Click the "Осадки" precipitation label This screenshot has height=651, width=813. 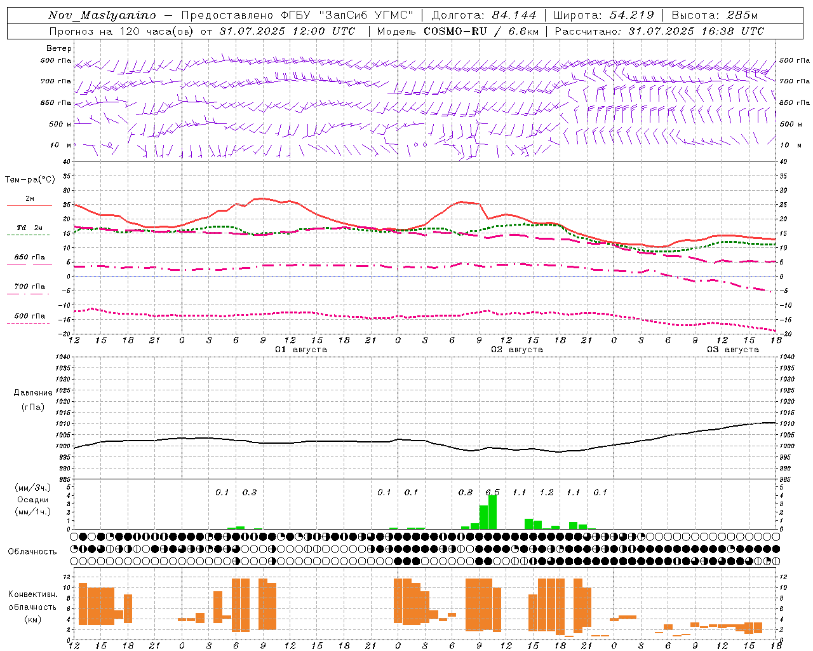tap(33, 500)
